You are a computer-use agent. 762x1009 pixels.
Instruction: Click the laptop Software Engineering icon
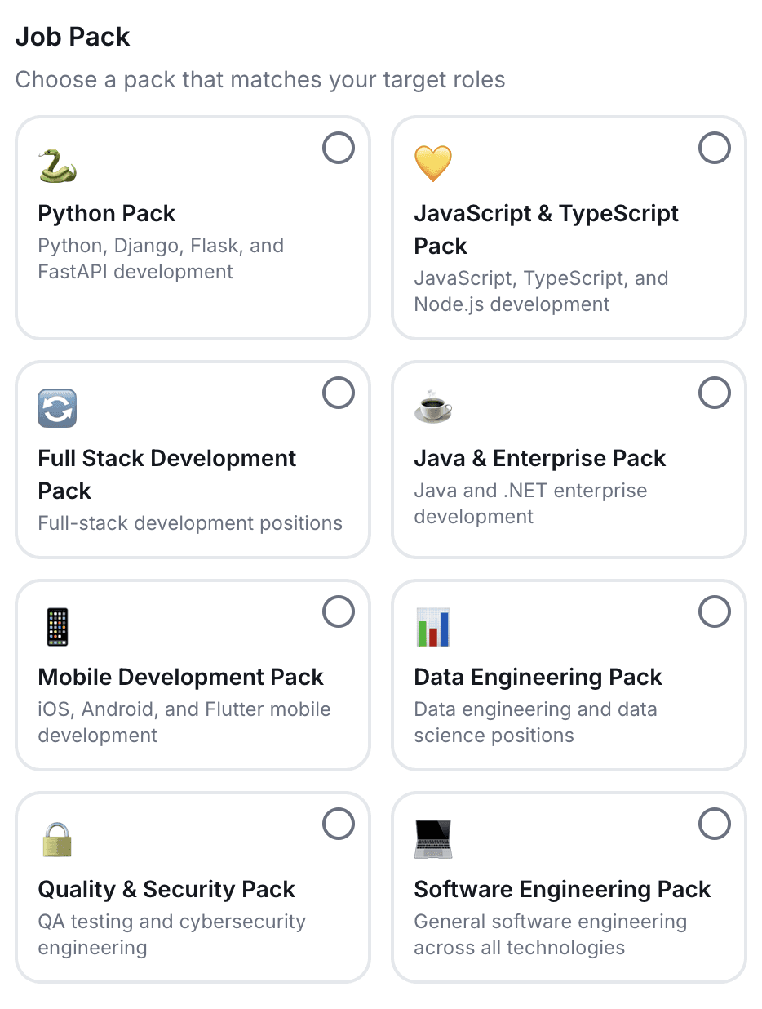tap(433, 839)
